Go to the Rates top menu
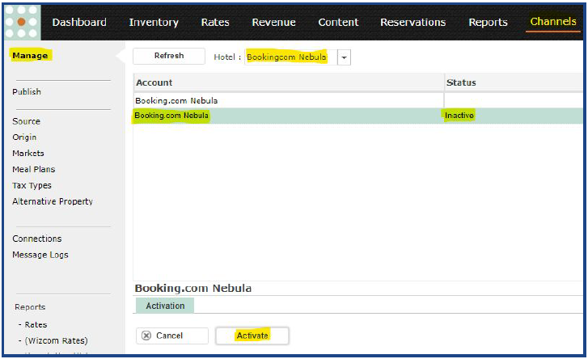 click(215, 22)
